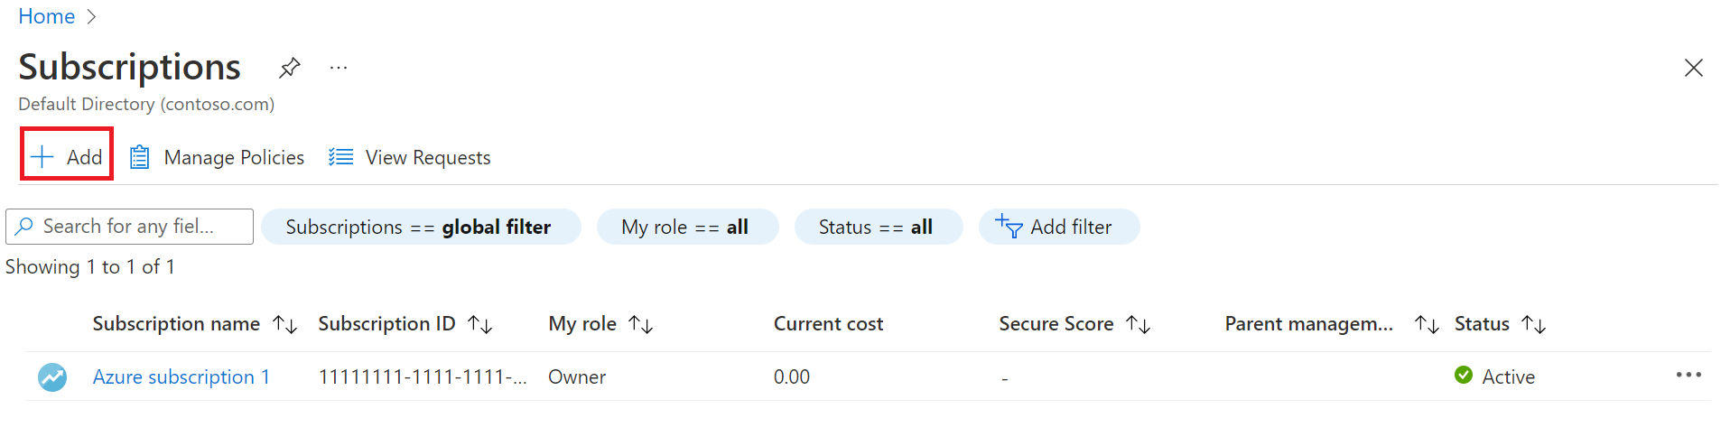Open the Subscriptions global filter pill
This screenshot has width=1730, height=446.
tap(420, 228)
